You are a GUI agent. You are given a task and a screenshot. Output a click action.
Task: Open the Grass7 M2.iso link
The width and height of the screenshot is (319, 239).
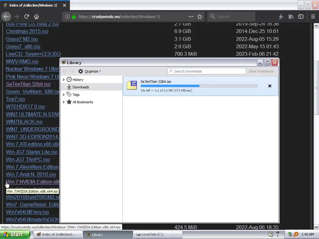[x=22, y=39]
